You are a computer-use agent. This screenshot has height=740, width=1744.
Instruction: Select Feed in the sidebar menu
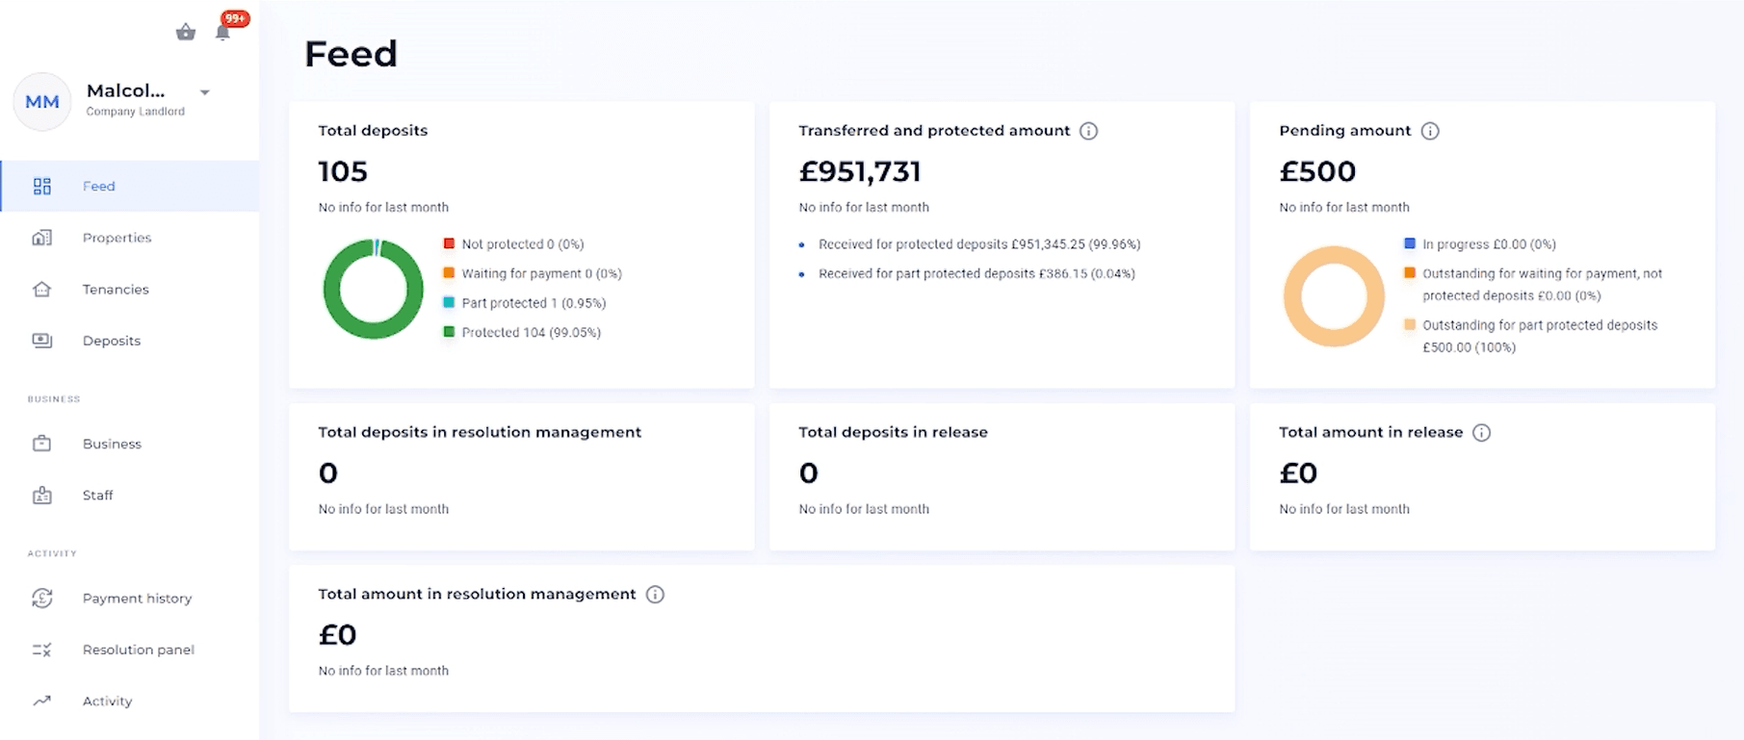(x=98, y=187)
